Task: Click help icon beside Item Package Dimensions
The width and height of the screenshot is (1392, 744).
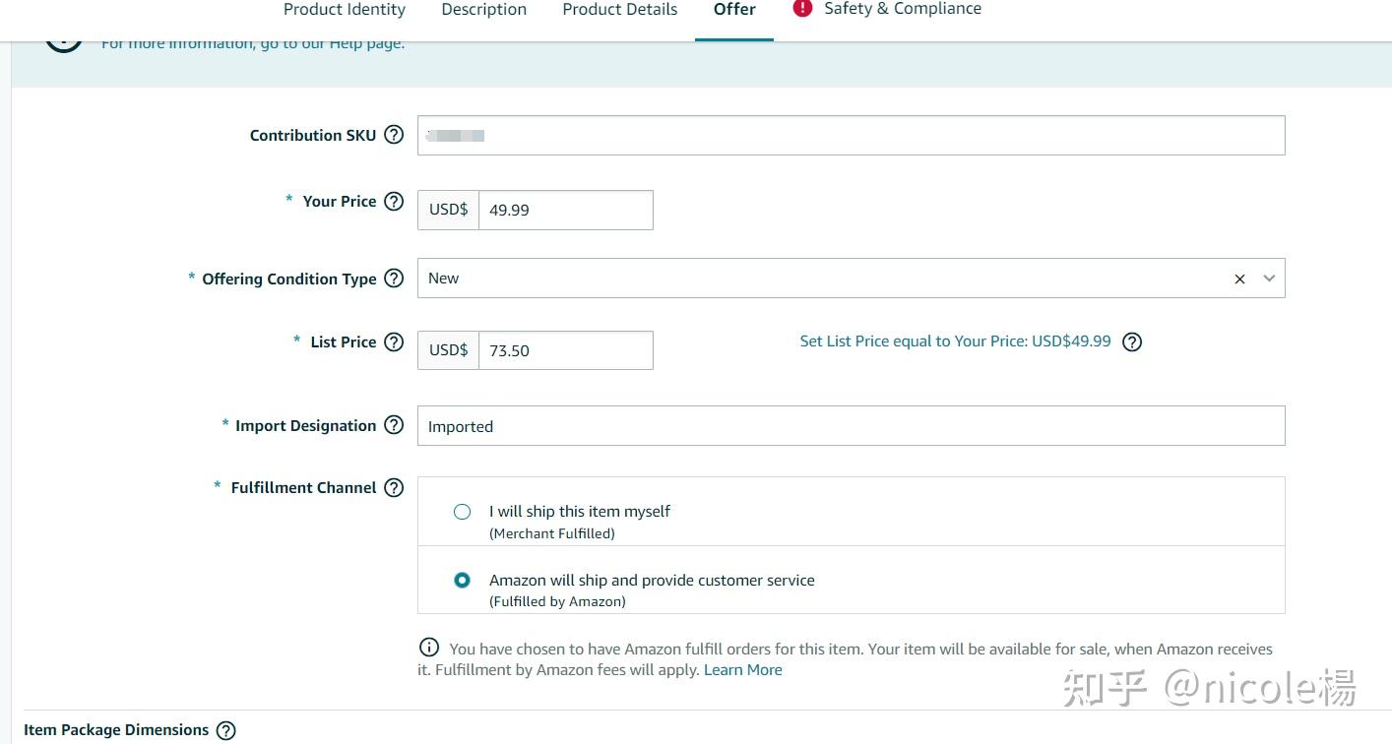Action: click(x=225, y=730)
